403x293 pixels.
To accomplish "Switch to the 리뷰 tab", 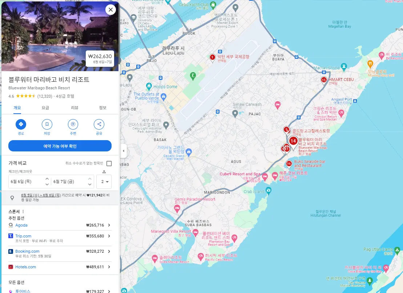I will pyautogui.click(x=74, y=107).
